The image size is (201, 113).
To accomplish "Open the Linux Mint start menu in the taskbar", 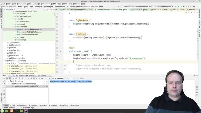I will click(2, 111).
